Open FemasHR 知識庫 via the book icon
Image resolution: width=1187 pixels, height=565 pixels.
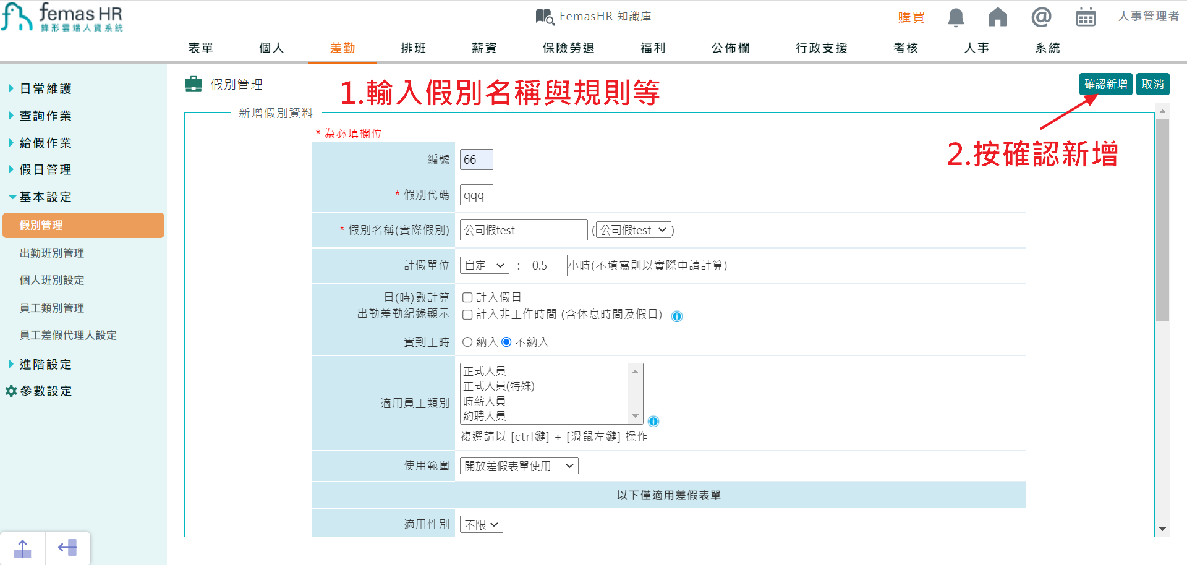tap(544, 16)
